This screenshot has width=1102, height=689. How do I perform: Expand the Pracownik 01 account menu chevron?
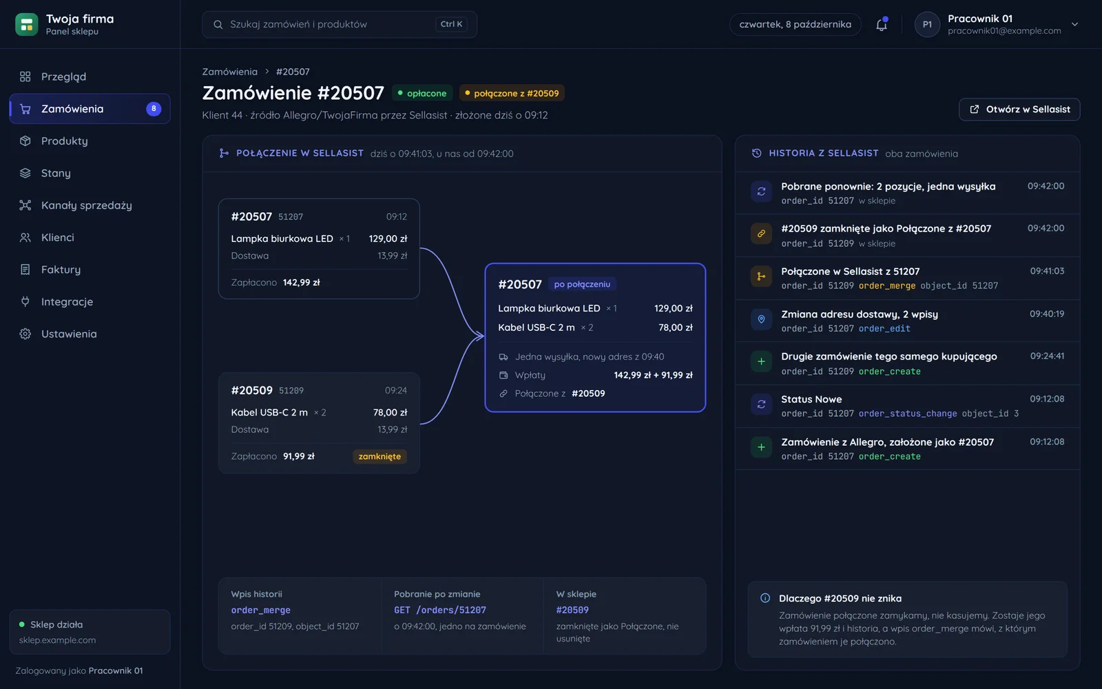[x=1074, y=24]
